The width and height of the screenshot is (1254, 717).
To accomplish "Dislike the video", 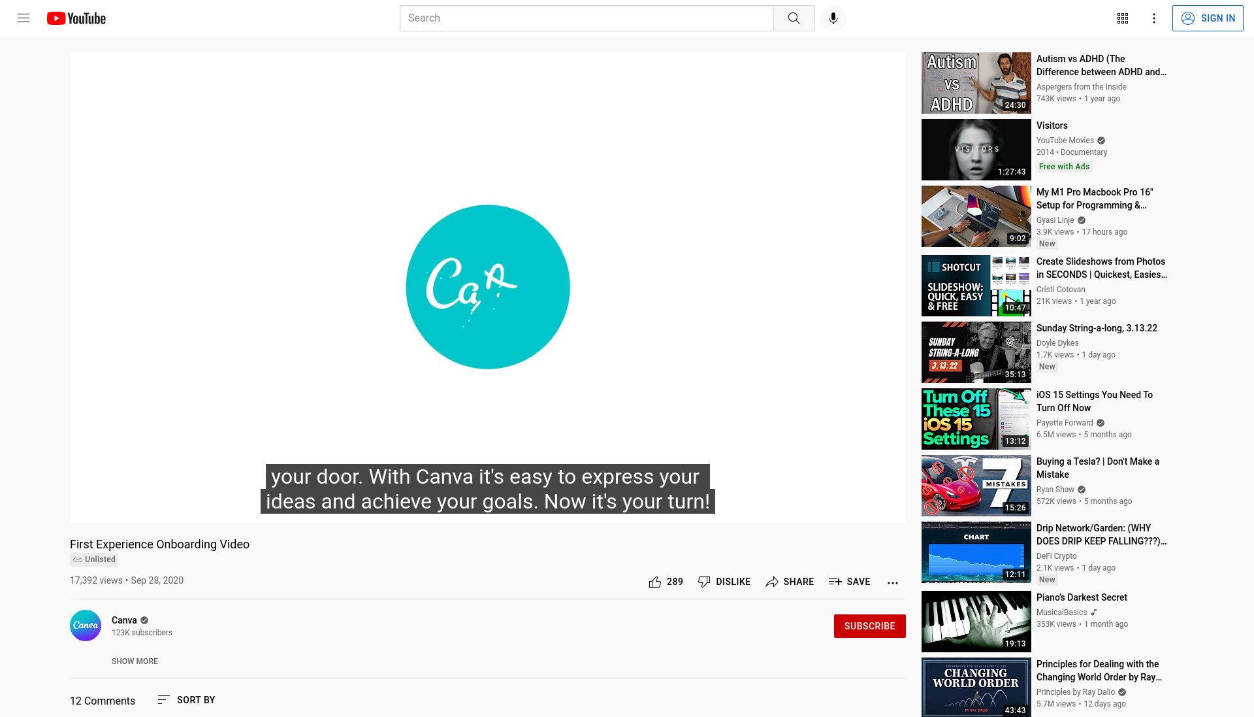I will (x=724, y=582).
